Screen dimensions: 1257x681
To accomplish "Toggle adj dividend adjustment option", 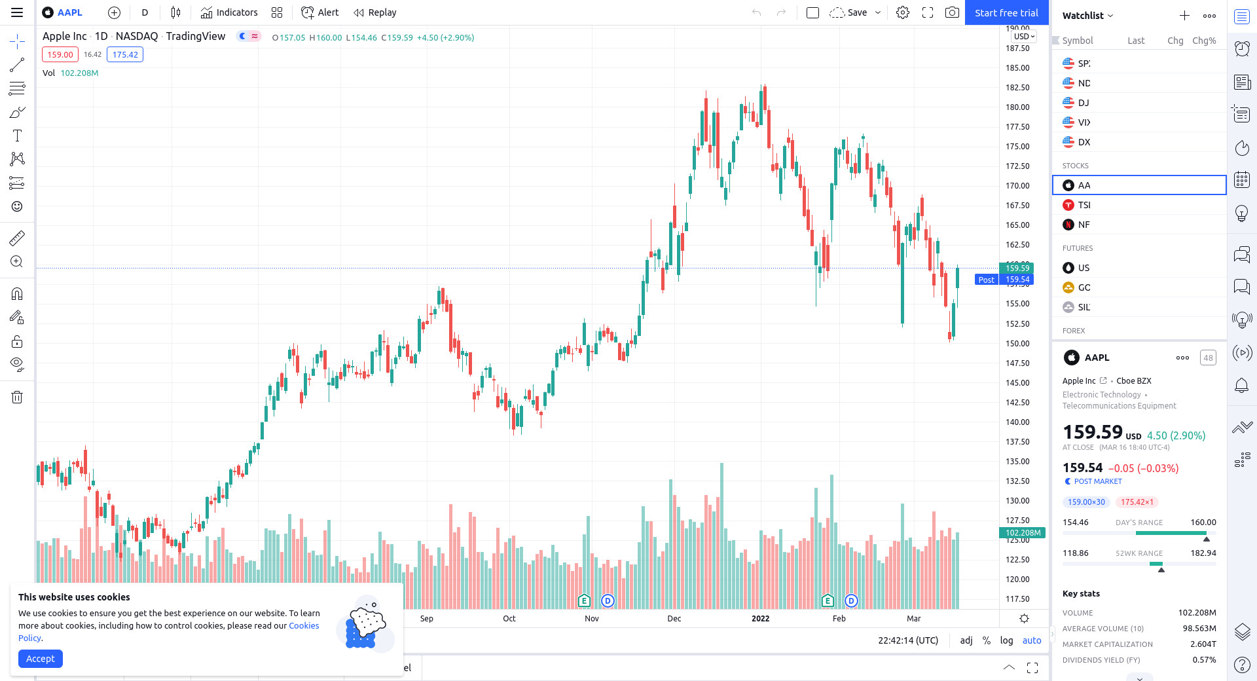I will pyautogui.click(x=966, y=640).
